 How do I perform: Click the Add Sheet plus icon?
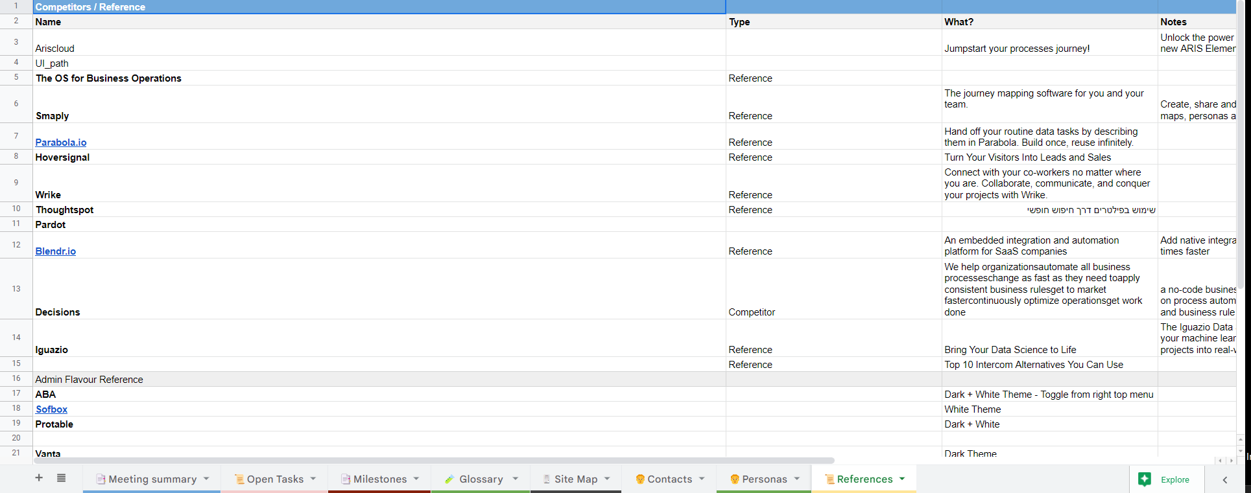click(x=39, y=478)
